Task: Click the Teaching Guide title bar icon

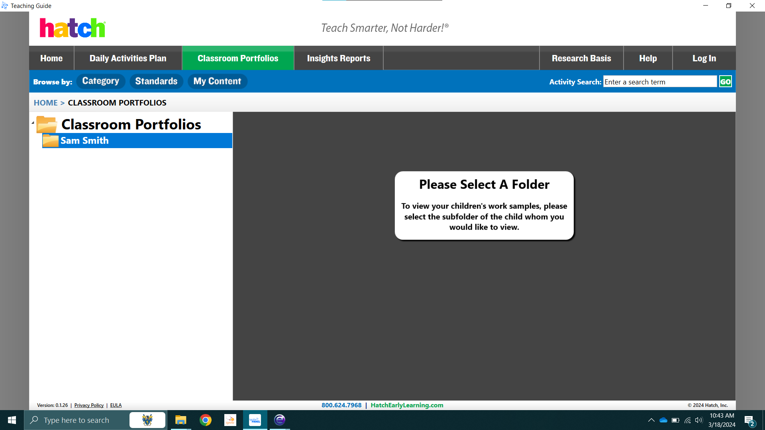Action: coord(5,6)
